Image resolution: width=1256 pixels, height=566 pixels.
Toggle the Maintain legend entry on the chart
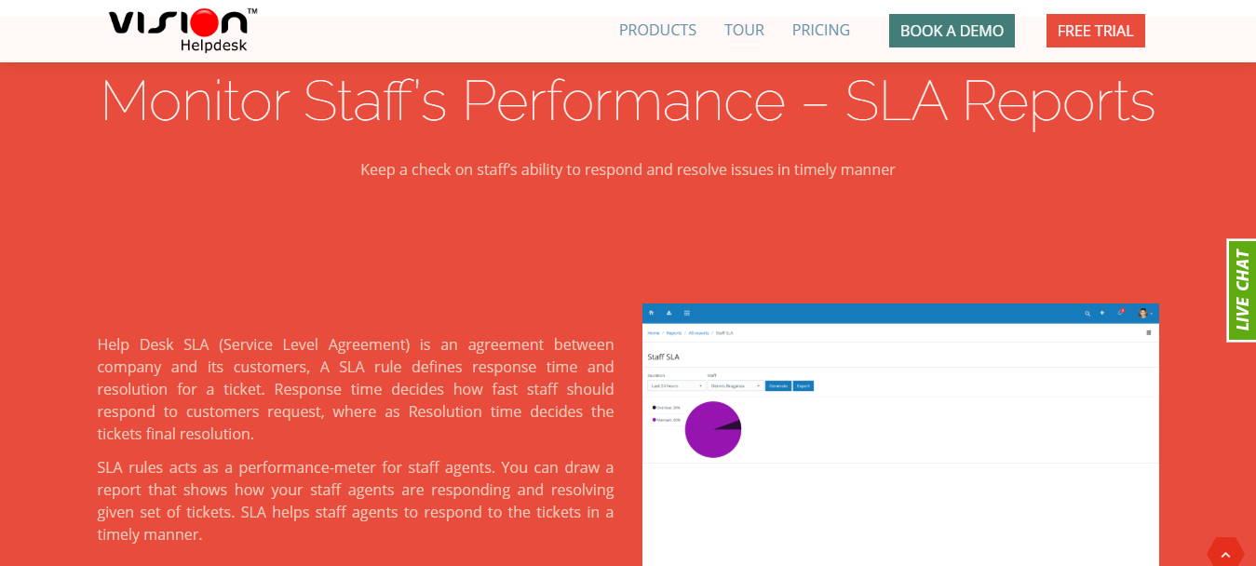click(x=667, y=420)
